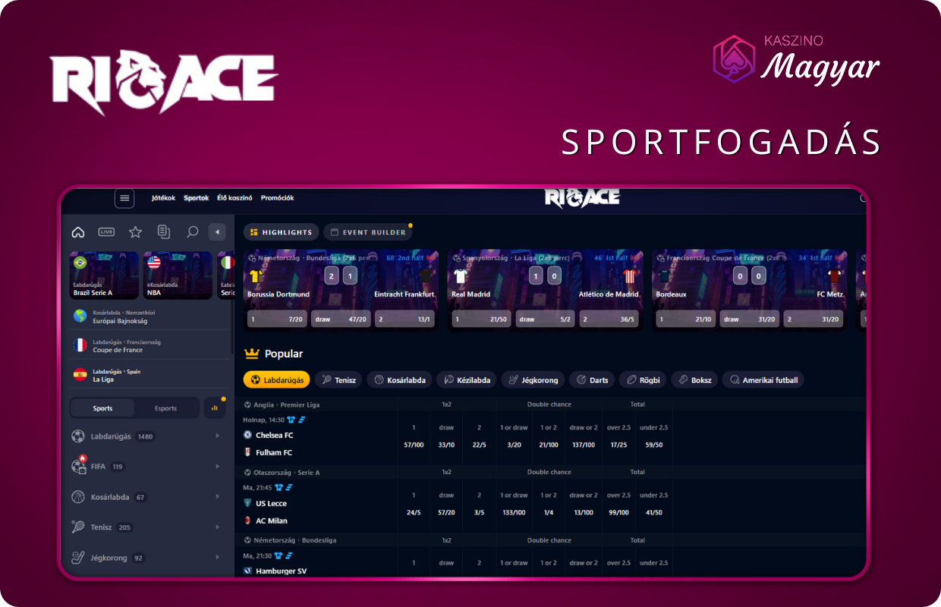Click the Tenisz racket icon in sports list

coord(78,527)
